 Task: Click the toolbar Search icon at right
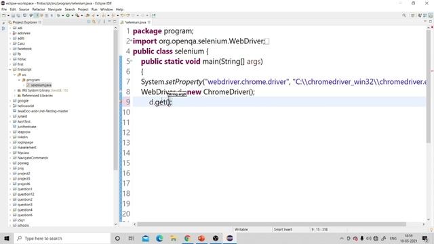(x=404, y=16)
